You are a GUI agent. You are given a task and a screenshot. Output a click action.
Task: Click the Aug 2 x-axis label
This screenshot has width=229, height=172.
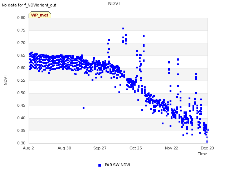click(x=28, y=148)
